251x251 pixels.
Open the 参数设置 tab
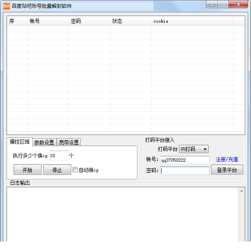44,142
